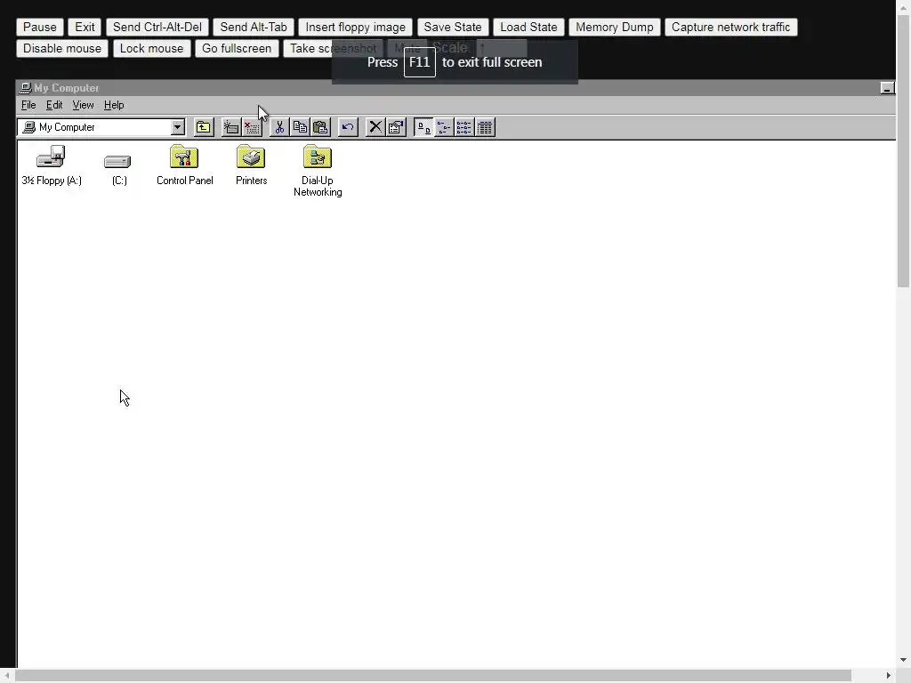Viewport: 911px width, 683px height.
Task: Open the Help menu
Action: tap(114, 105)
